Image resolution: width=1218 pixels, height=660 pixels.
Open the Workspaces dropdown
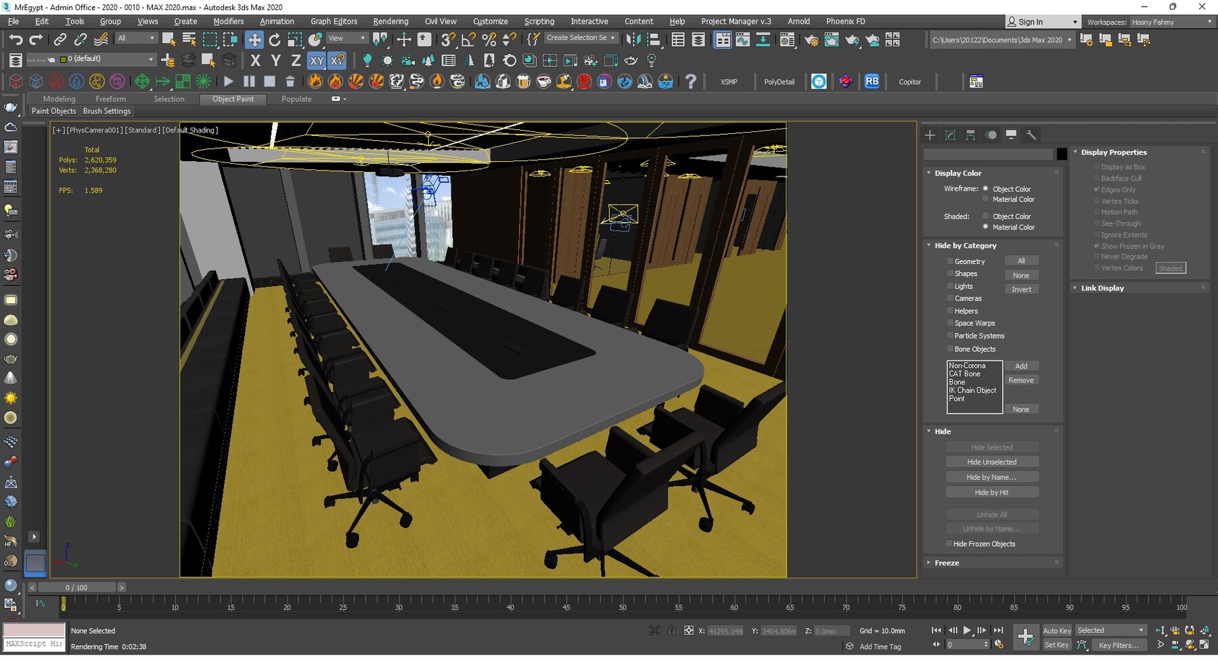[1173, 22]
